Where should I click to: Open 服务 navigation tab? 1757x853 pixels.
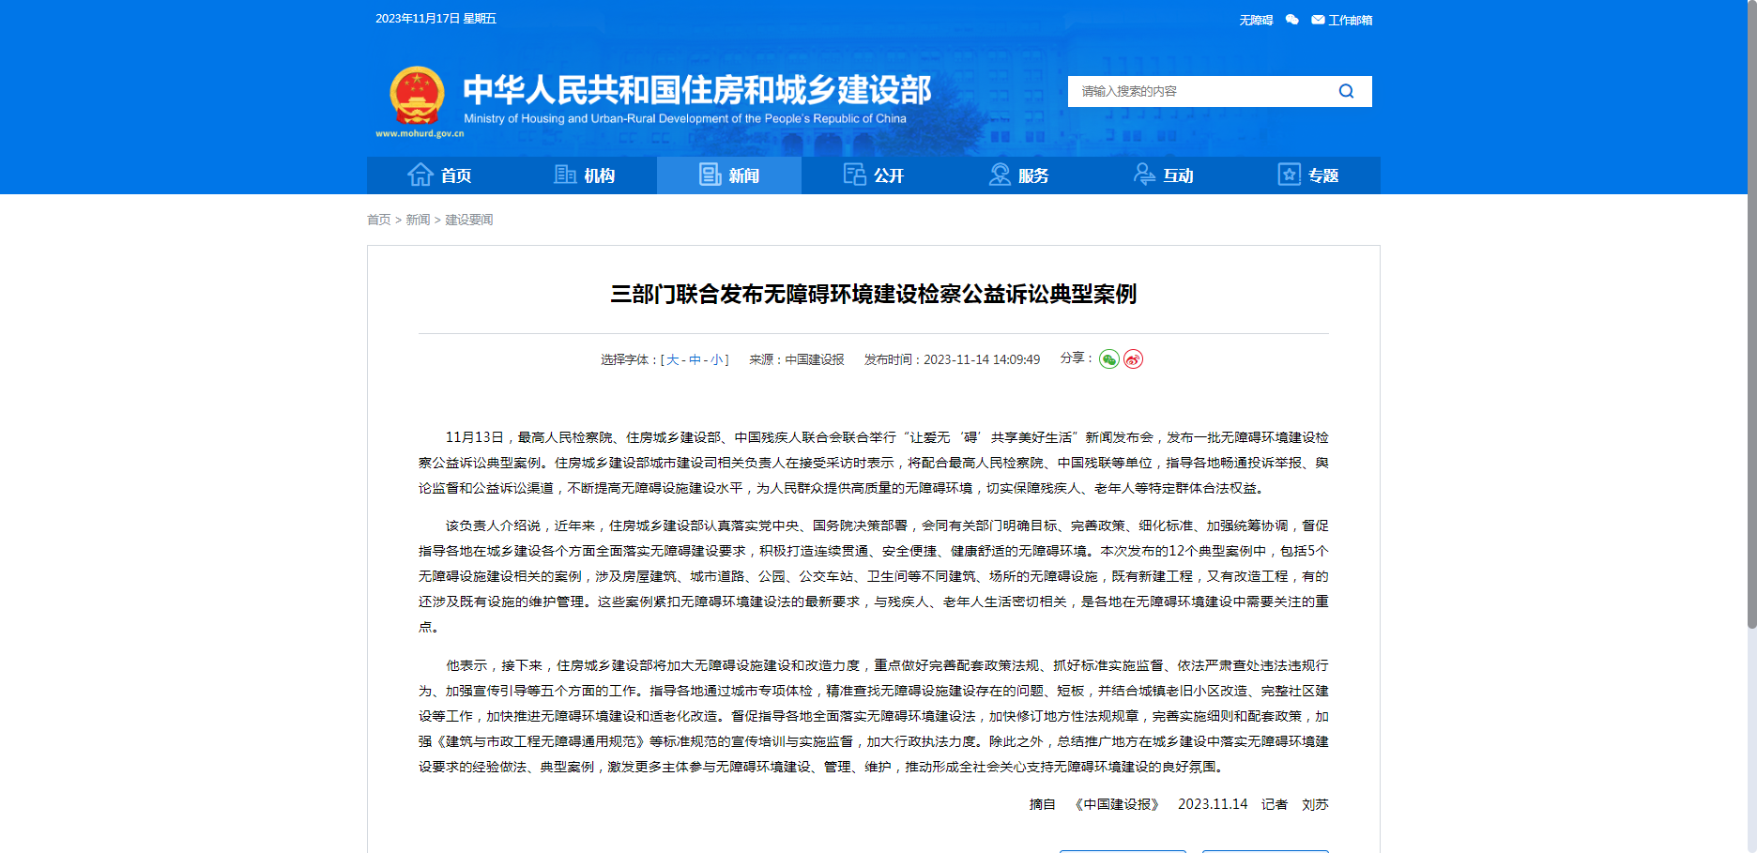click(x=1018, y=175)
